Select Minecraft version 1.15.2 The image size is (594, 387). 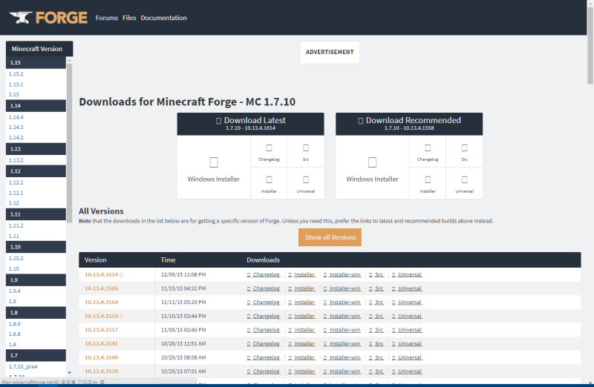coord(16,74)
